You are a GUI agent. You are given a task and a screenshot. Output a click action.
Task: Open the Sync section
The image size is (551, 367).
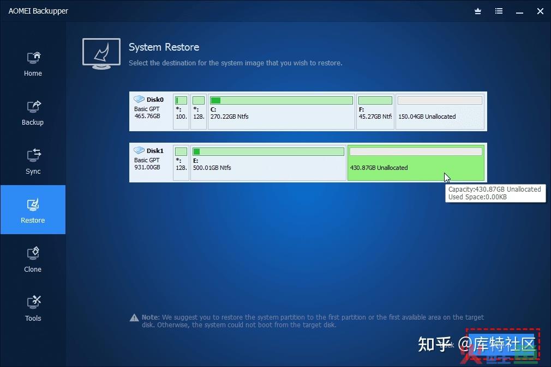coord(33,162)
